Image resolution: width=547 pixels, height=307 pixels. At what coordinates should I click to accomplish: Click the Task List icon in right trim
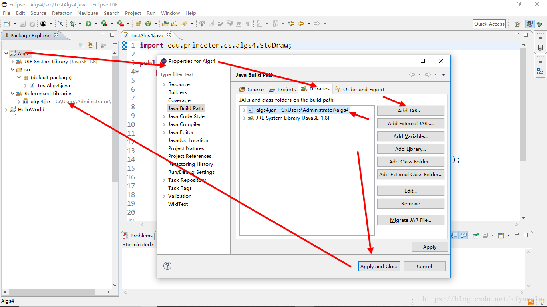click(x=540, y=48)
